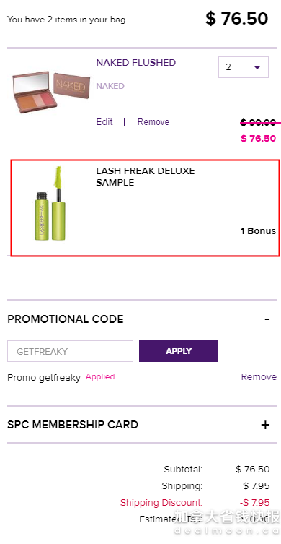
Task: Click the quantity dropdown arrow
Action: (x=257, y=68)
